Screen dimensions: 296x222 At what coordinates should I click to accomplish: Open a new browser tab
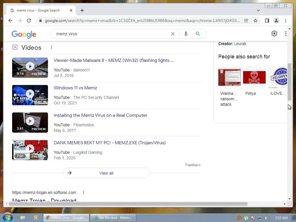[82, 10]
